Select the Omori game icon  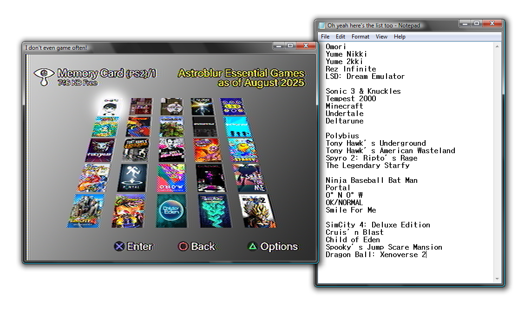tap(111, 106)
